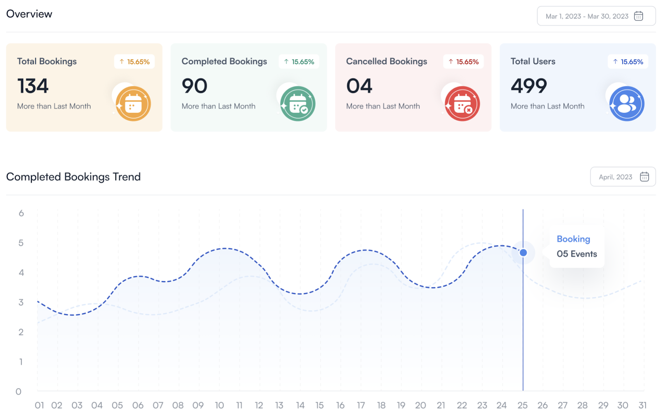Click the Completed Bookings 90 value

coord(194,86)
